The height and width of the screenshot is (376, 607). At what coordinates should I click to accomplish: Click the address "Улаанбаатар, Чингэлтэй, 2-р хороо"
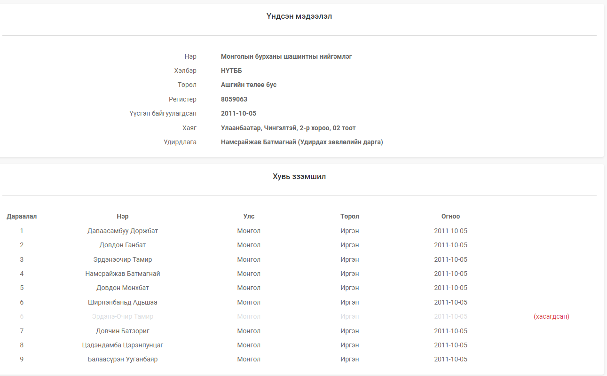[x=288, y=128]
